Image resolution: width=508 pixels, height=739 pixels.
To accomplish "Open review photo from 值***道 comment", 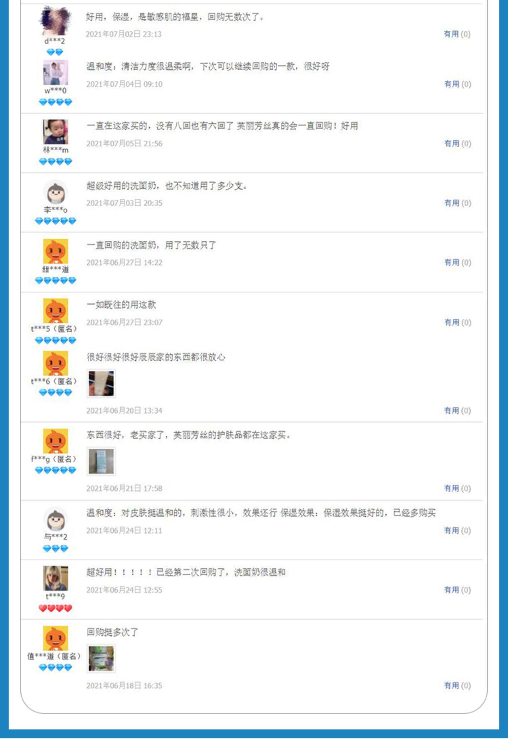I will (101, 659).
